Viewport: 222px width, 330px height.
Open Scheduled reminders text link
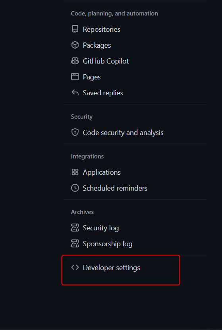(x=115, y=188)
